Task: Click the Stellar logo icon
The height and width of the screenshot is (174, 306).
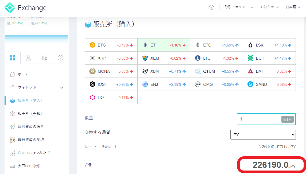Action: click(x=145, y=71)
